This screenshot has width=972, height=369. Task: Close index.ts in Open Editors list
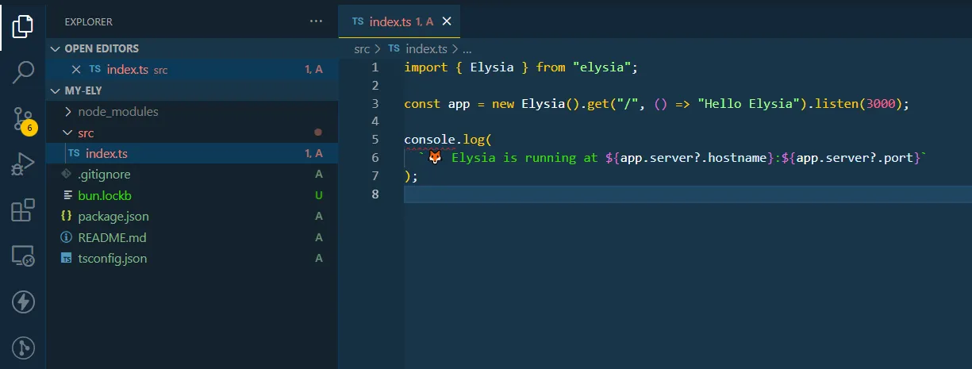tap(76, 70)
